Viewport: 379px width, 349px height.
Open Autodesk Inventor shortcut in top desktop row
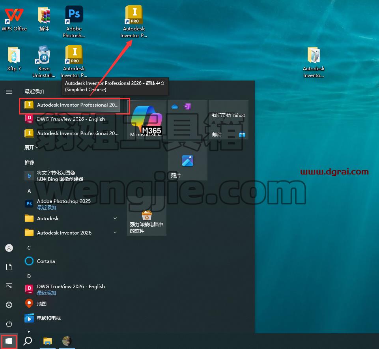point(134,22)
